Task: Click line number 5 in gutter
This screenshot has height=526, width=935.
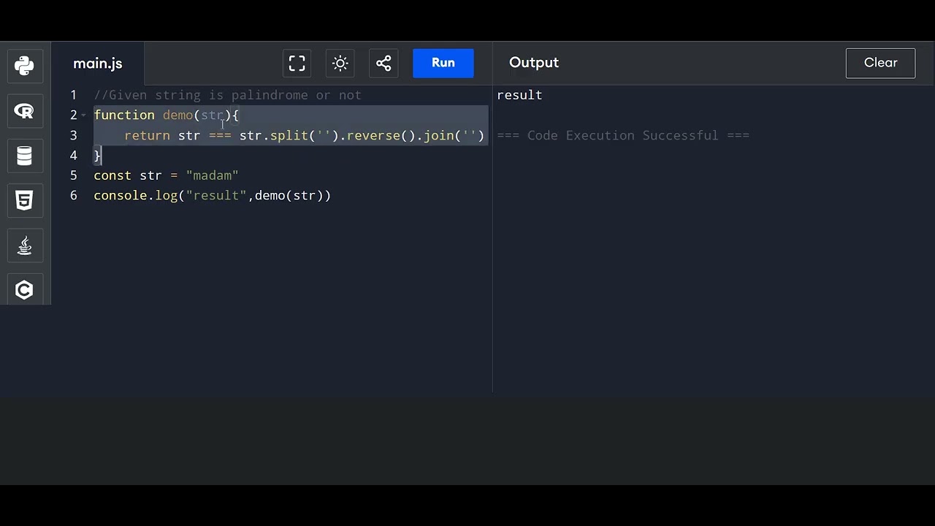Action: 73,175
